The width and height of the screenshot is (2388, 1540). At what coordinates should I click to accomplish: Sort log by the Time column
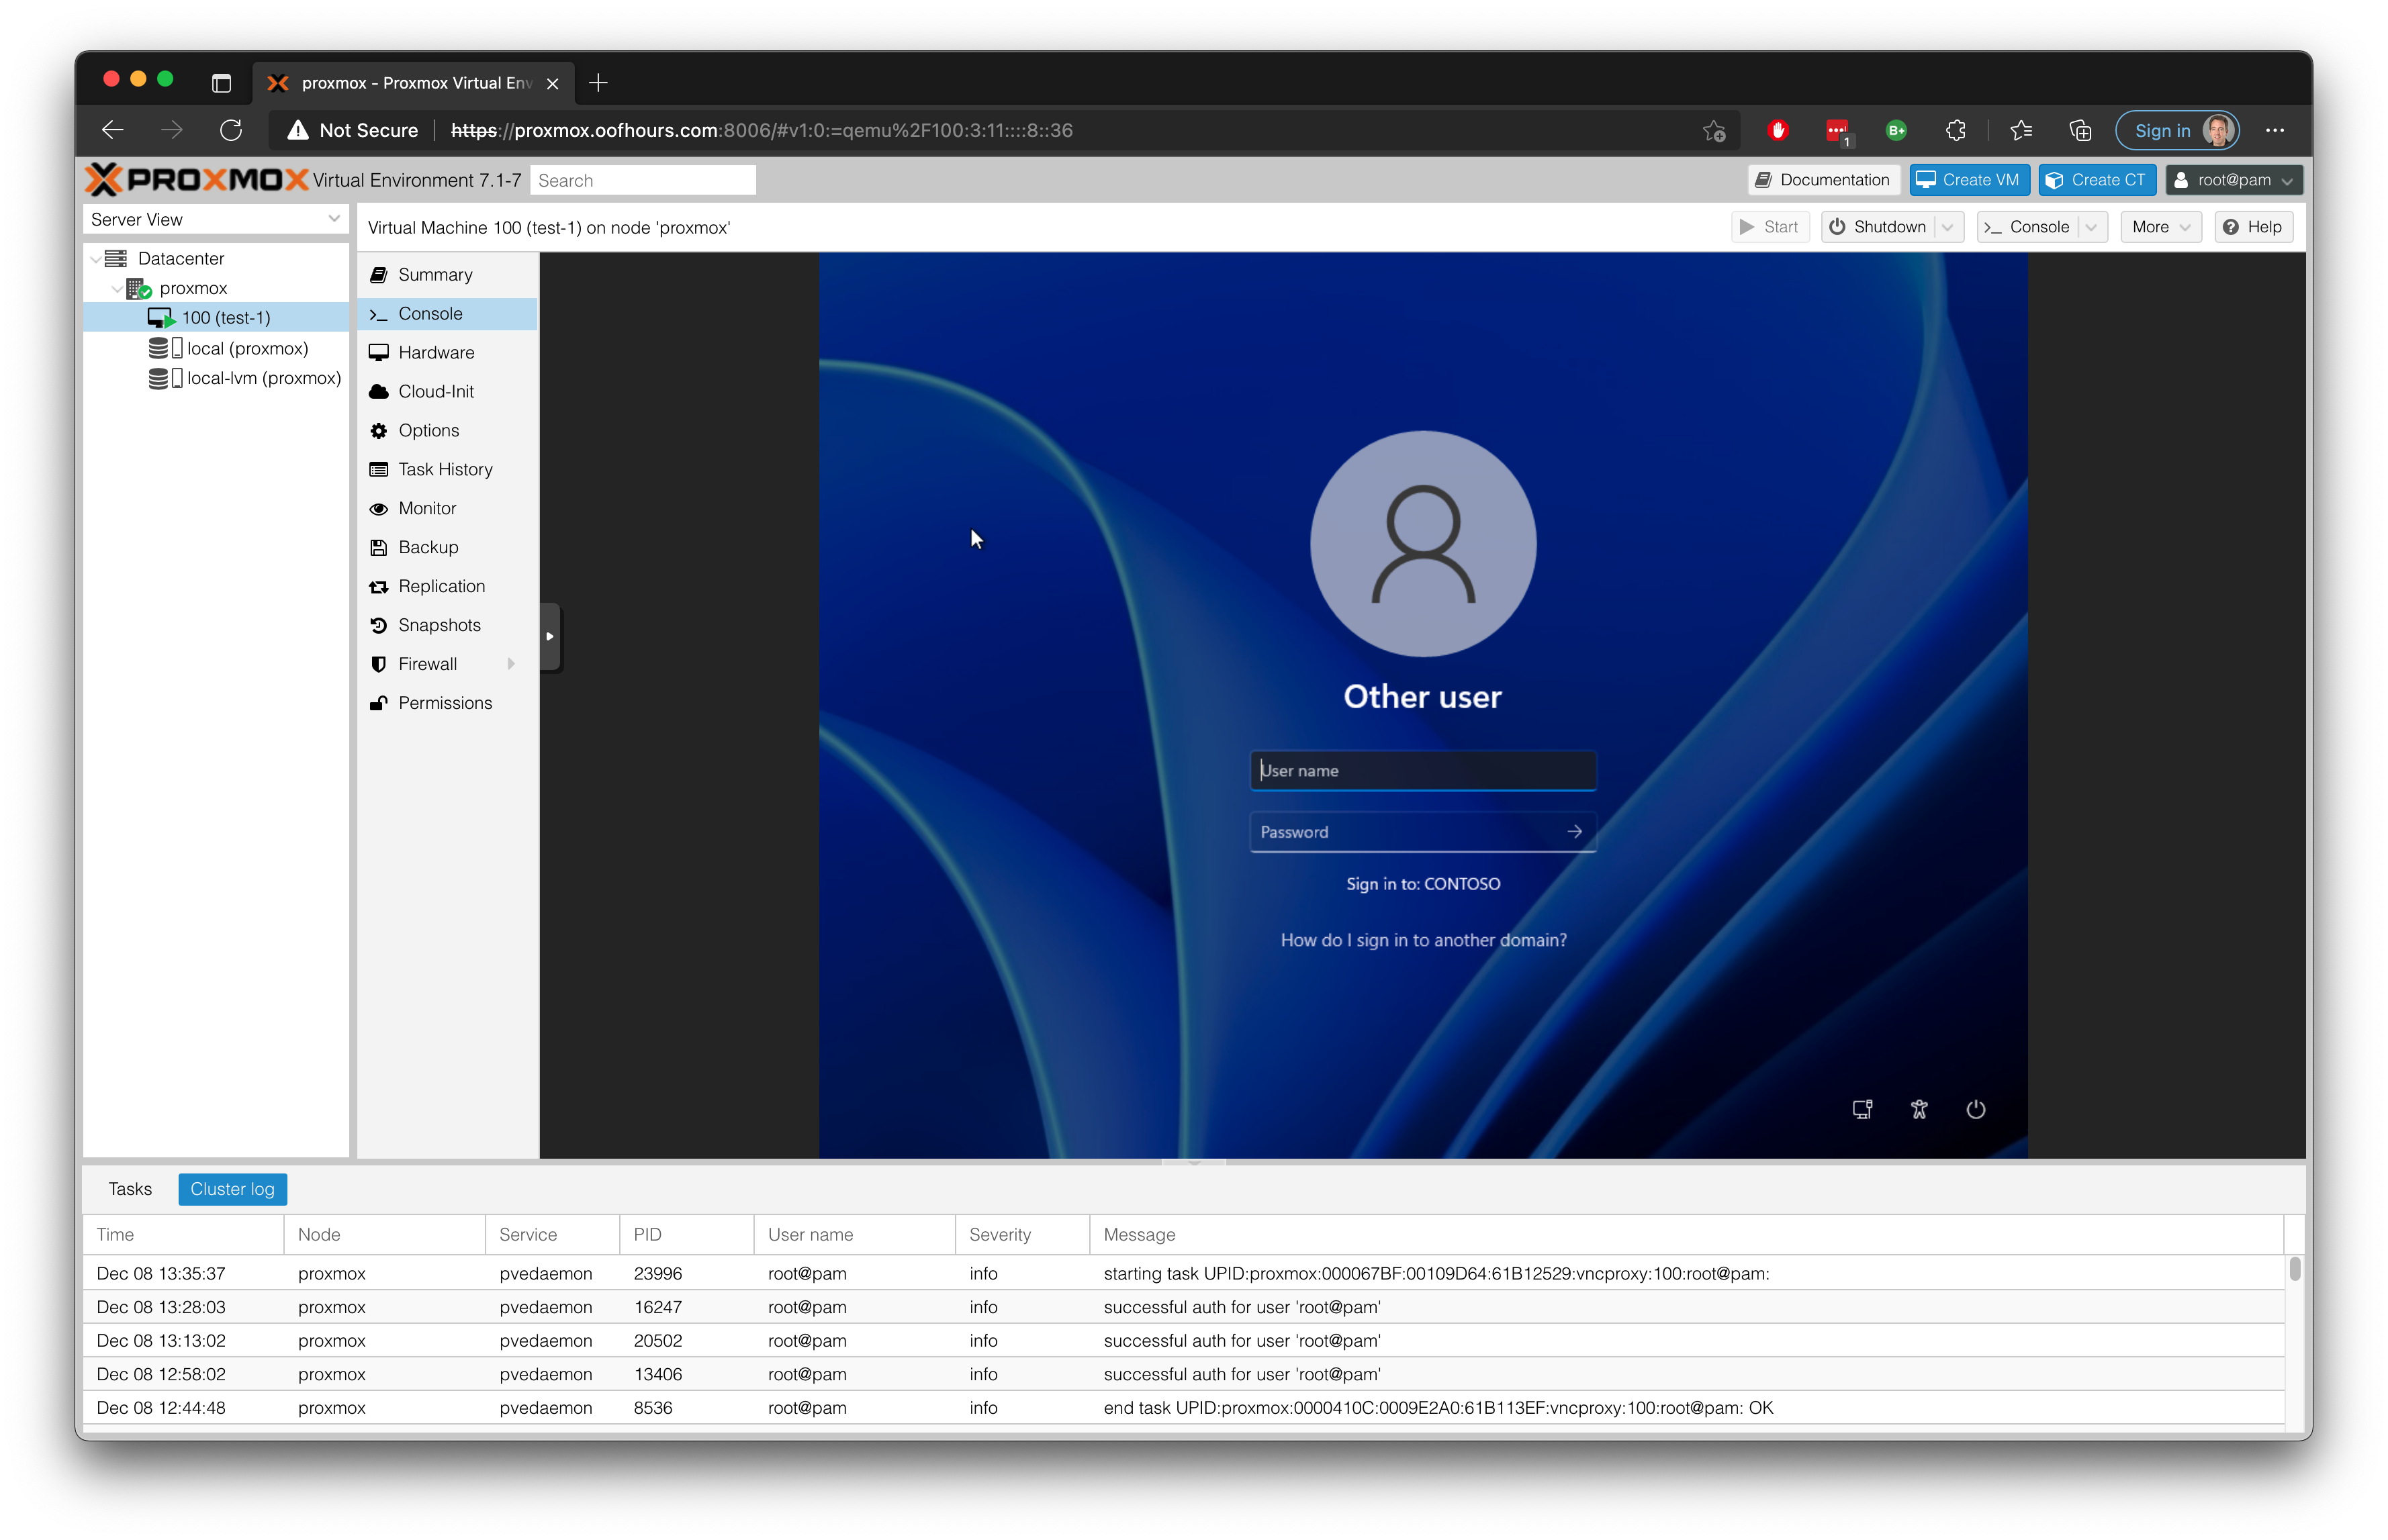point(184,1234)
